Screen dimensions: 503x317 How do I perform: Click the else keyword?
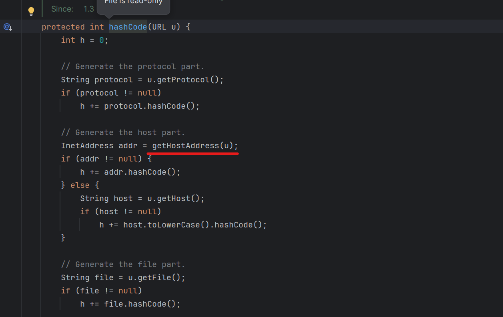coord(80,185)
